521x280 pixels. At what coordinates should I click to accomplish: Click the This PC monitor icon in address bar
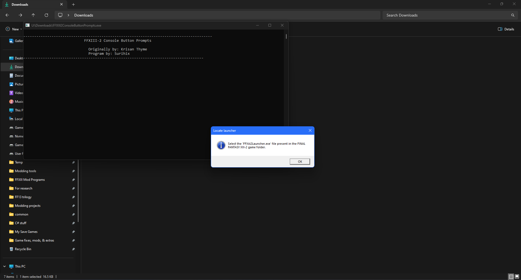pos(60,15)
